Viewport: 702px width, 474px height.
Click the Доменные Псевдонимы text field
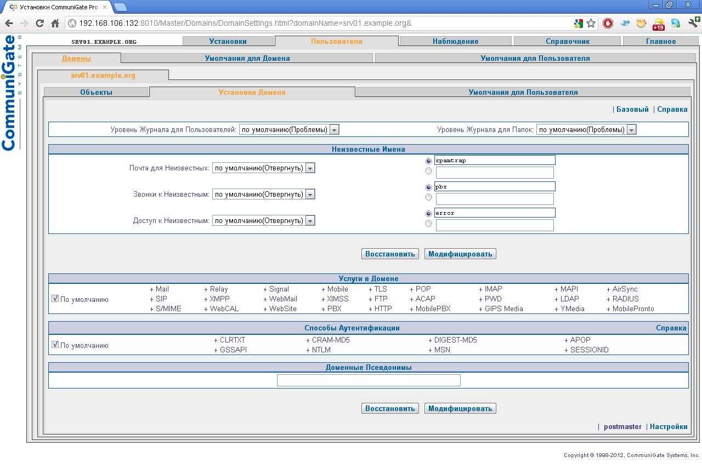(368, 380)
